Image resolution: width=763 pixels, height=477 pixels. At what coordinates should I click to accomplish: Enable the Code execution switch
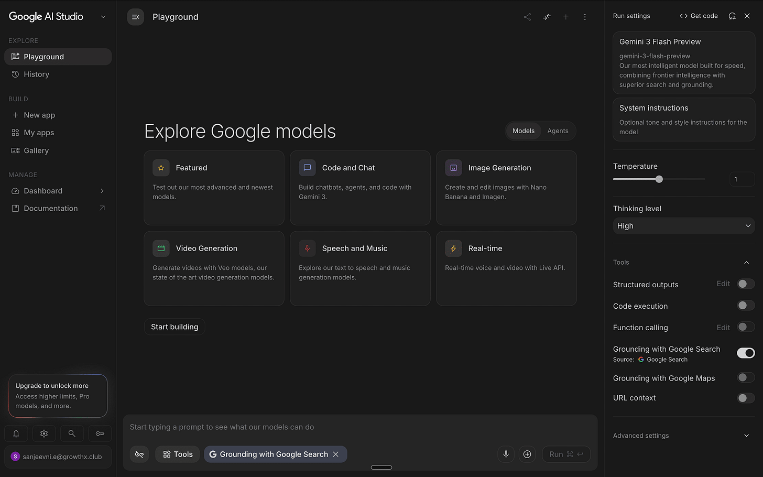click(746, 306)
